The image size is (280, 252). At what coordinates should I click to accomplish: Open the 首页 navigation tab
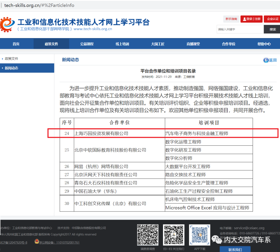click(16, 44)
